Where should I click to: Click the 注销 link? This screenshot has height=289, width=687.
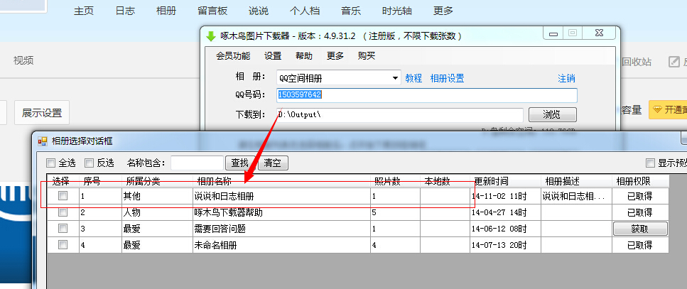(566, 78)
